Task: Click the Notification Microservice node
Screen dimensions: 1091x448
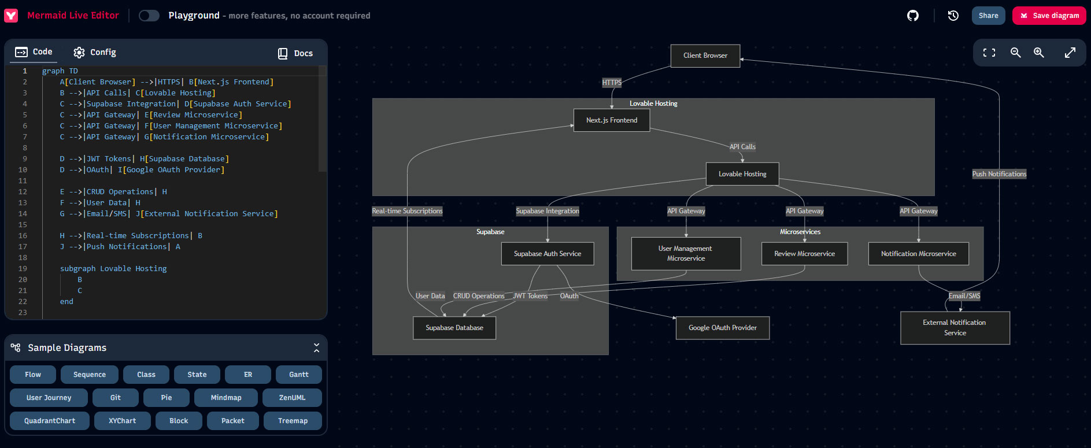Action: tap(919, 254)
